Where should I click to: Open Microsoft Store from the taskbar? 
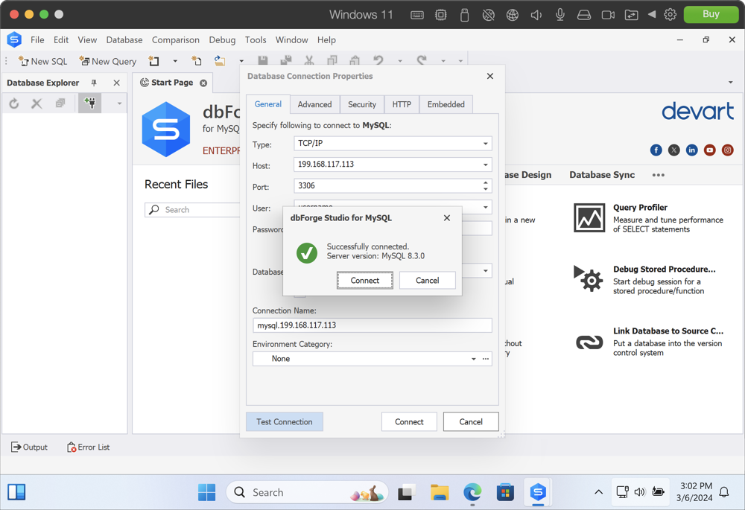tap(505, 492)
